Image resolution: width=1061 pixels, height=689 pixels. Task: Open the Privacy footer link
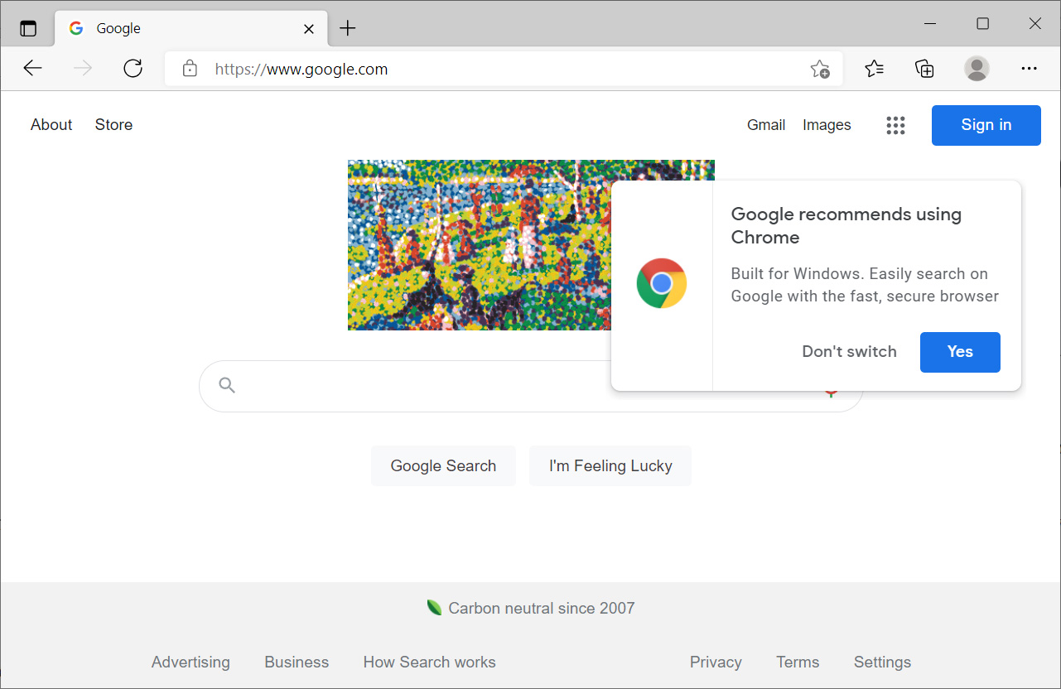coord(716,662)
